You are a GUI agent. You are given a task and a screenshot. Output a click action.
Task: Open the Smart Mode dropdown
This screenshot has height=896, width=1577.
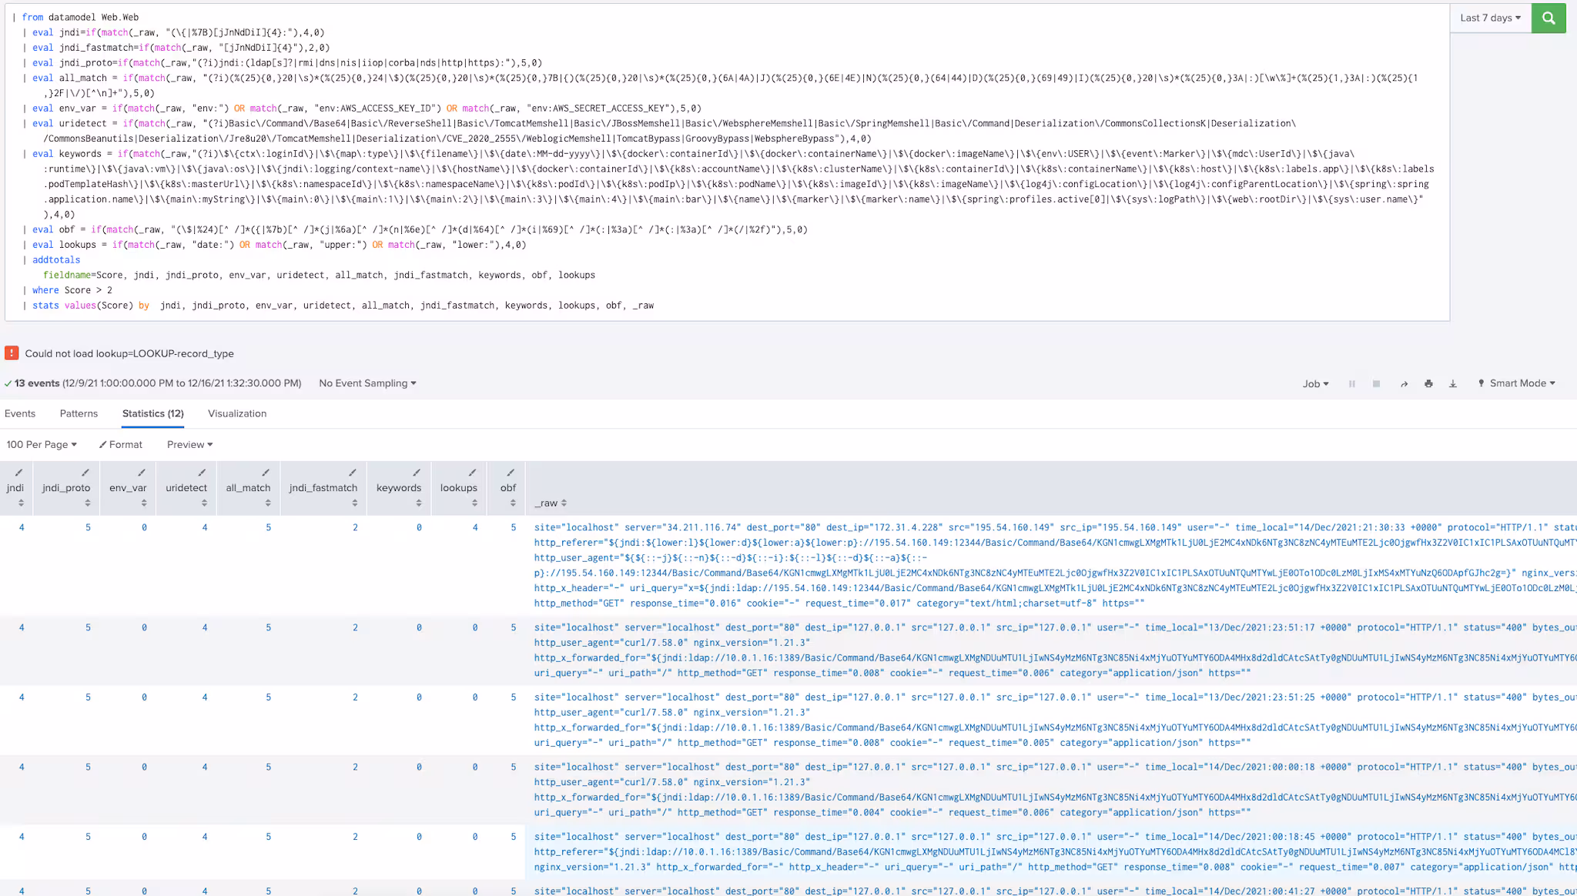click(1516, 383)
